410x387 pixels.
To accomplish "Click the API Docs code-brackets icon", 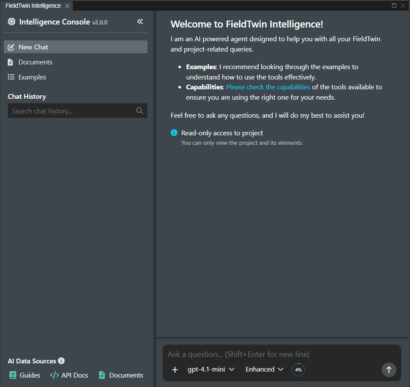I will click(54, 375).
